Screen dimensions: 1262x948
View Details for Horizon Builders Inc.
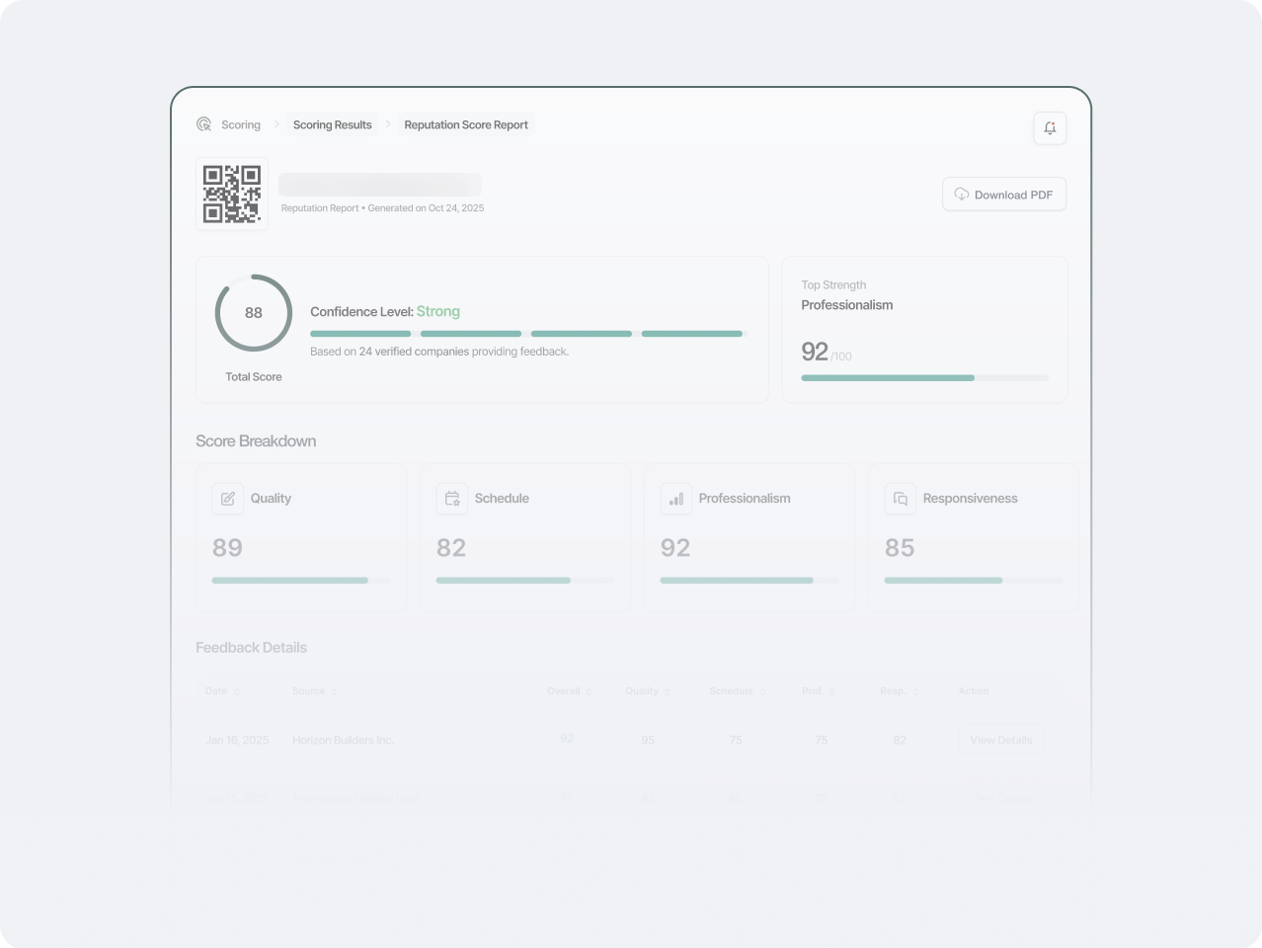click(x=1000, y=740)
